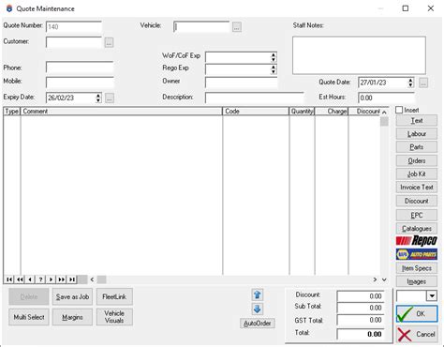The width and height of the screenshot is (444, 347).
Task: Adjust the Expiry Date spinner arrows
Action: 98,98
